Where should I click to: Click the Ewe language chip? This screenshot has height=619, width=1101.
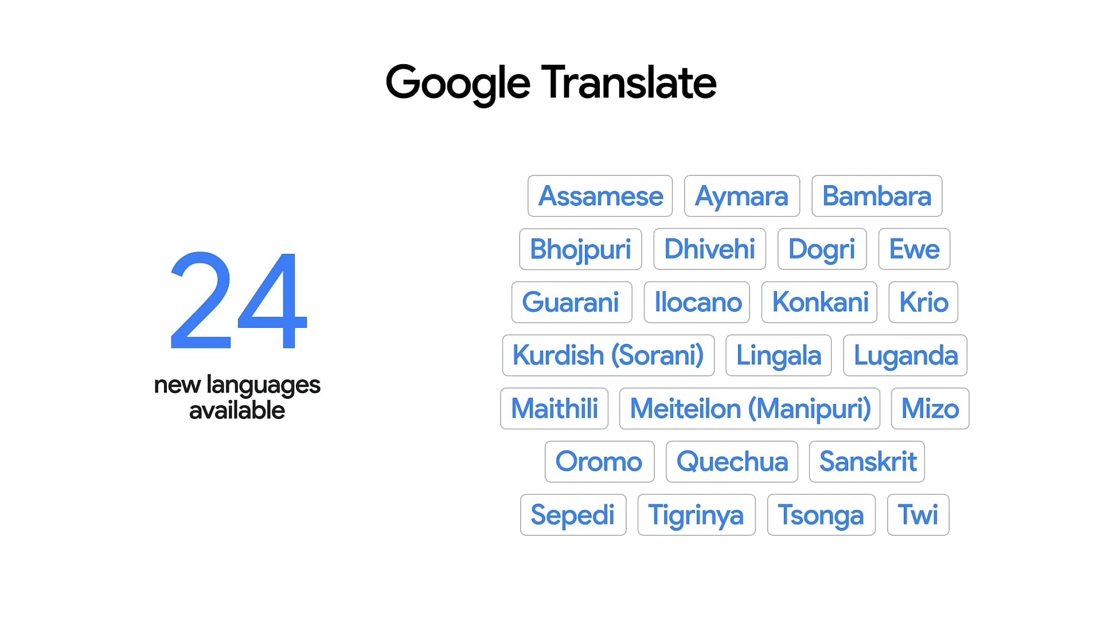(914, 249)
